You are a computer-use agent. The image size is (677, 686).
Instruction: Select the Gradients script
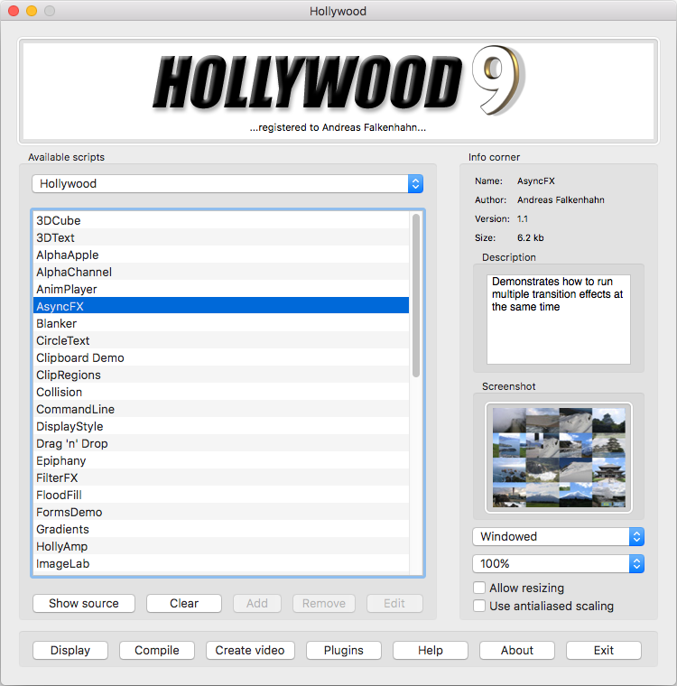[x=62, y=529]
